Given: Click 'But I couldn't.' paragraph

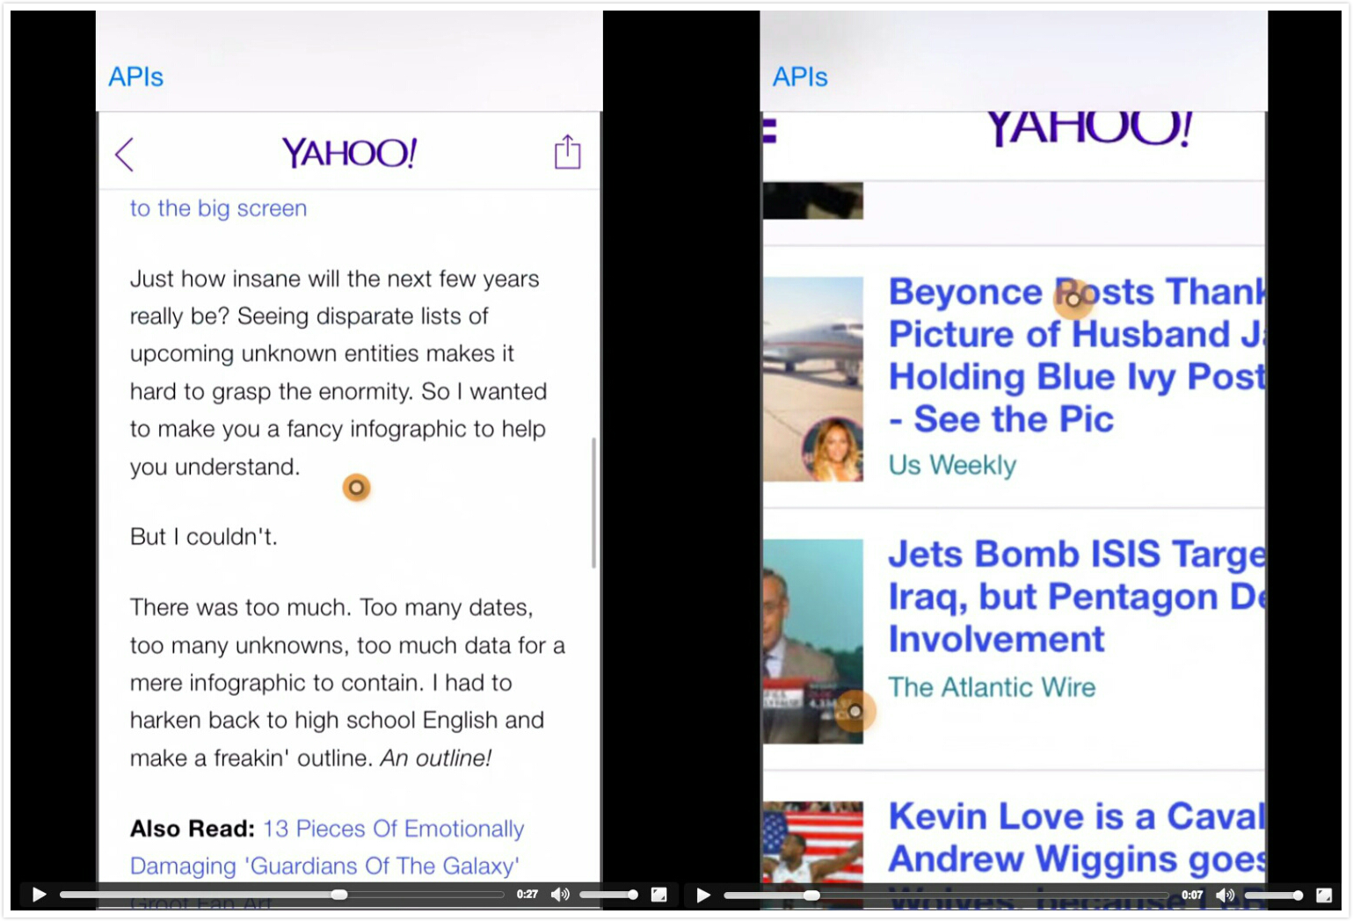Looking at the screenshot, I should (204, 537).
